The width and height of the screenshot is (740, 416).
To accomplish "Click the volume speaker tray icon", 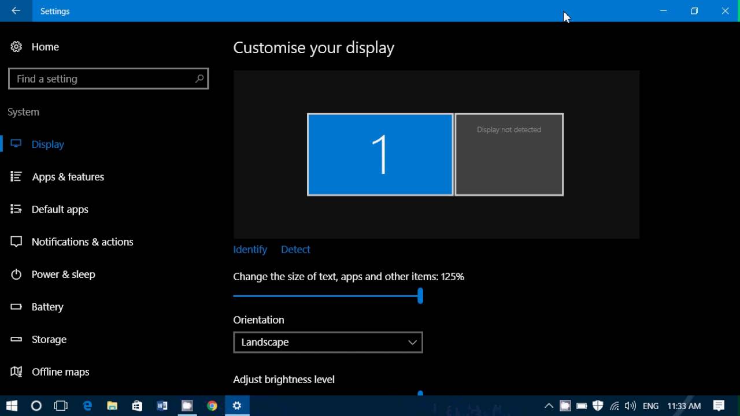I will [630, 406].
